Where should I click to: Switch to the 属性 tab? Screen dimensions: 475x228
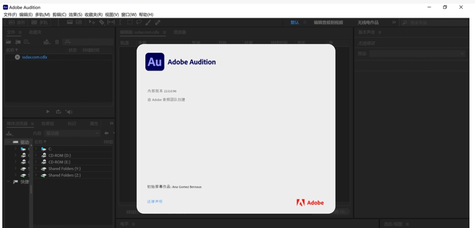pyautogui.click(x=94, y=123)
